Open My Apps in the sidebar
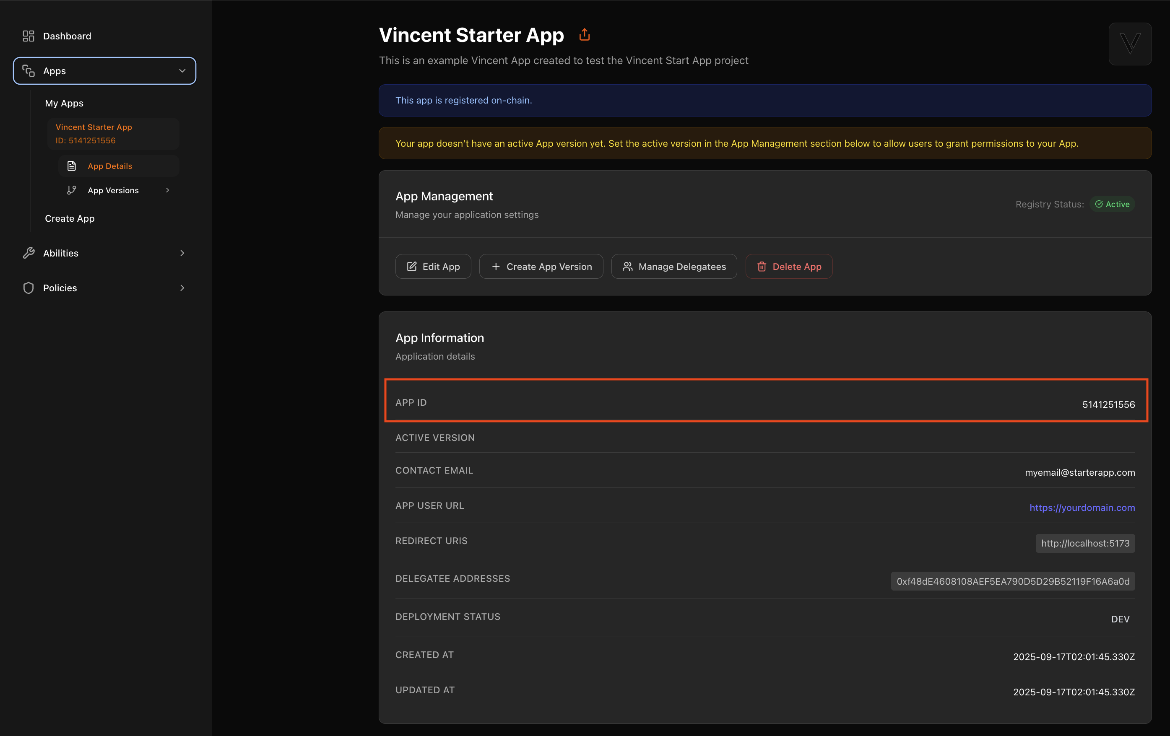The image size is (1170, 736). click(x=64, y=104)
